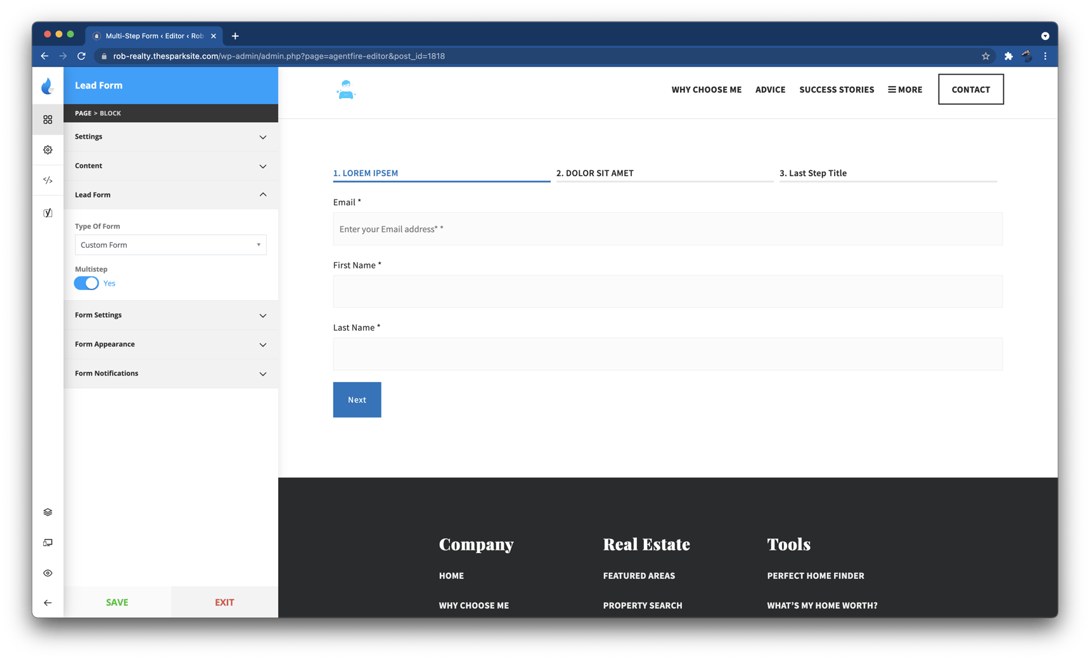Click the browser bookmark star
Image resolution: width=1090 pixels, height=660 pixels.
pos(985,56)
